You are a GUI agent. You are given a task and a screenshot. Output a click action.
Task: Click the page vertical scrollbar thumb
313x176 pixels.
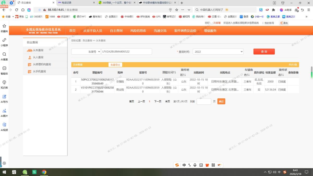coord(311,72)
